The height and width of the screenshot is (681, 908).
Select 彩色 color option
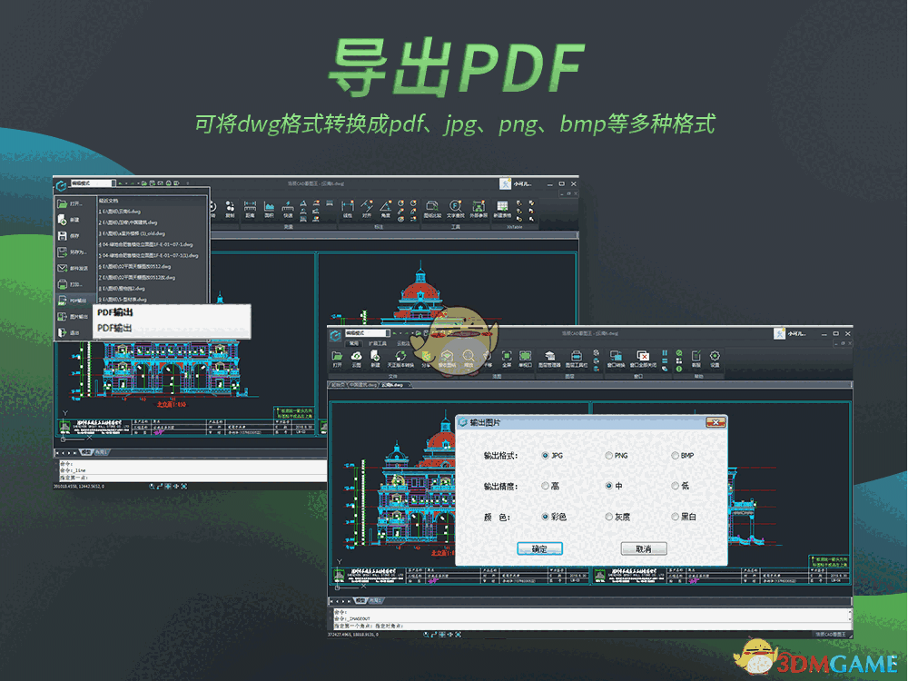[545, 517]
